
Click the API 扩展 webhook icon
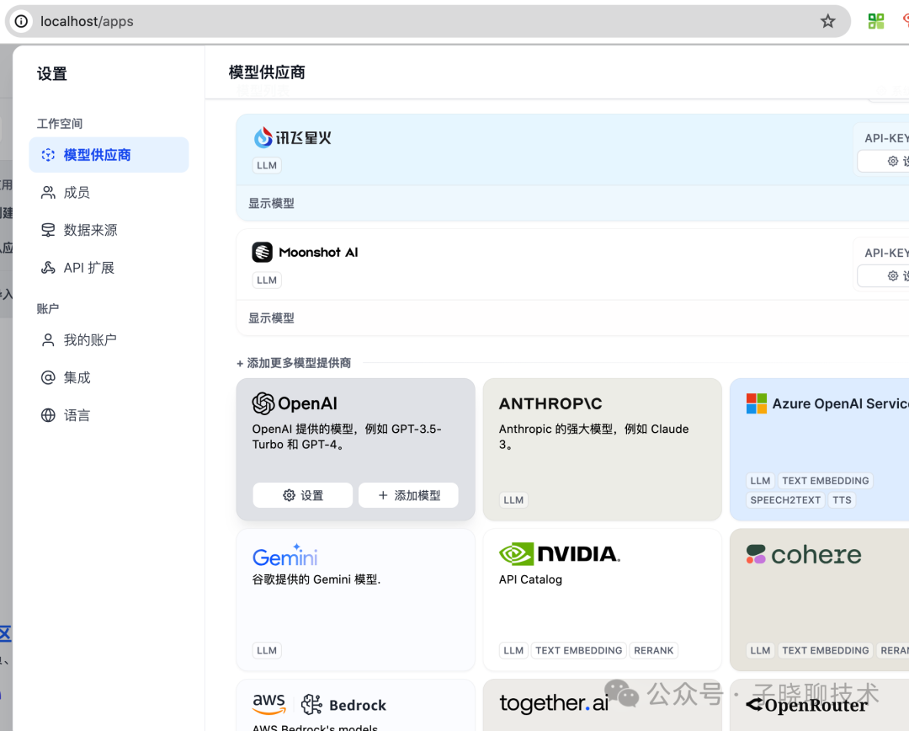pyautogui.click(x=48, y=268)
